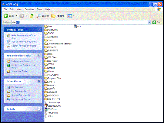Image resolution: width=164 pixels, height=123 pixels.
Task: Select the ELEMENTS folder icon
Action: 46,50
